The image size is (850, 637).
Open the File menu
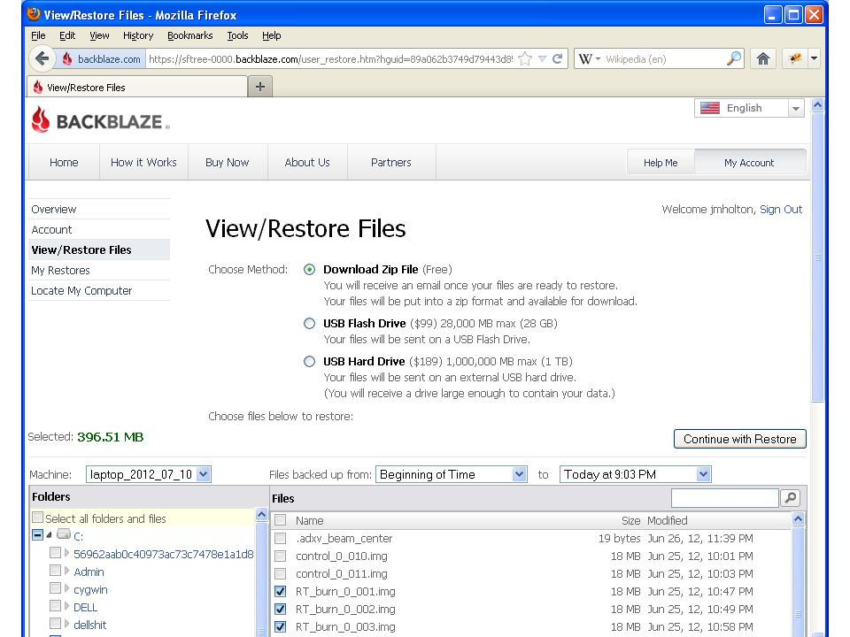click(x=38, y=35)
